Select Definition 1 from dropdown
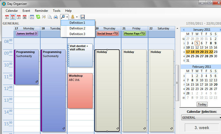221x134 pixels. coord(78,23)
